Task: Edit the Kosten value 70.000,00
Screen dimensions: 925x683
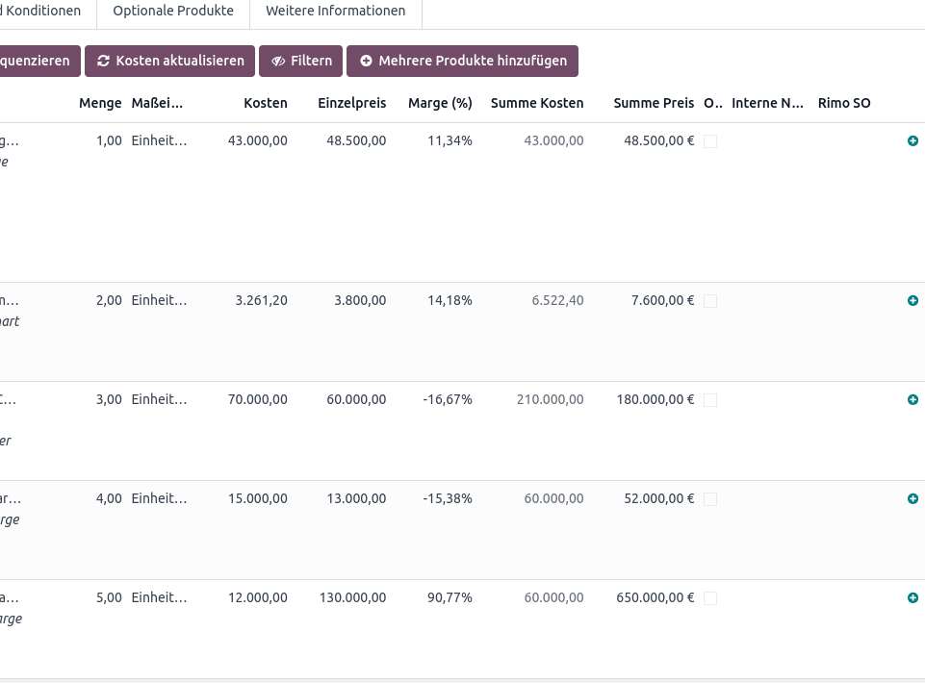Action: pyautogui.click(x=258, y=399)
